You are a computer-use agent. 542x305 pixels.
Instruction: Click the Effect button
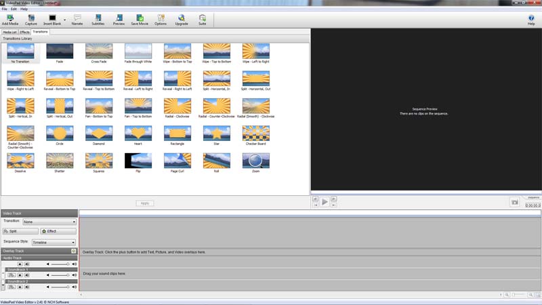(x=58, y=231)
